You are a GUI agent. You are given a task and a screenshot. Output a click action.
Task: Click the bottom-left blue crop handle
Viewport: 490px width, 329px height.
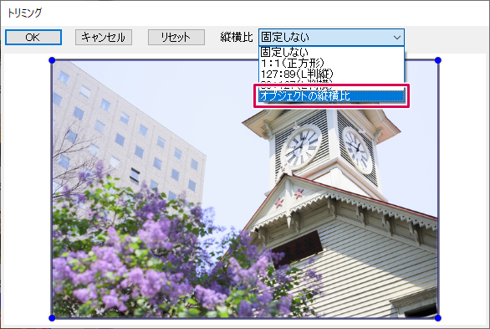click(x=52, y=318)
